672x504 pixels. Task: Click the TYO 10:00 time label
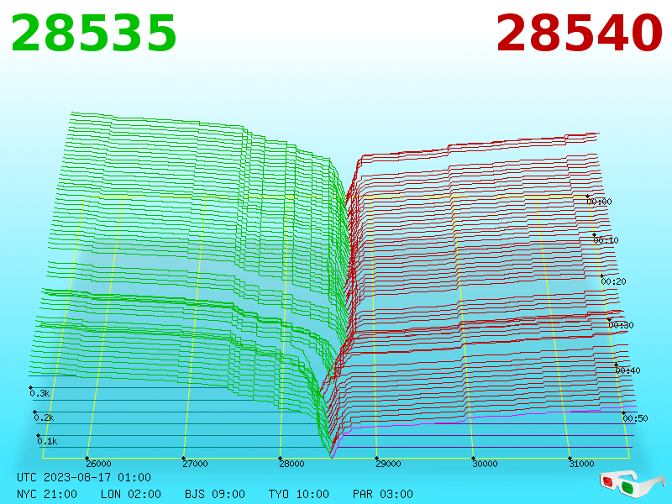299,494
